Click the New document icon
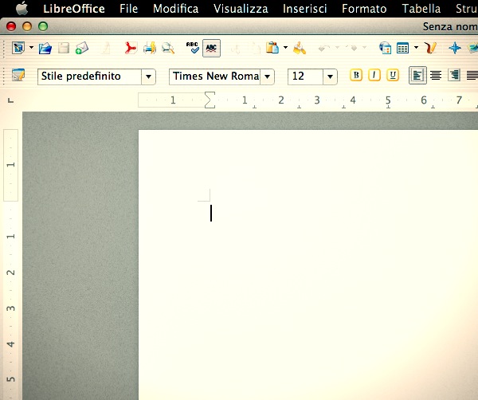 (18, 48)
